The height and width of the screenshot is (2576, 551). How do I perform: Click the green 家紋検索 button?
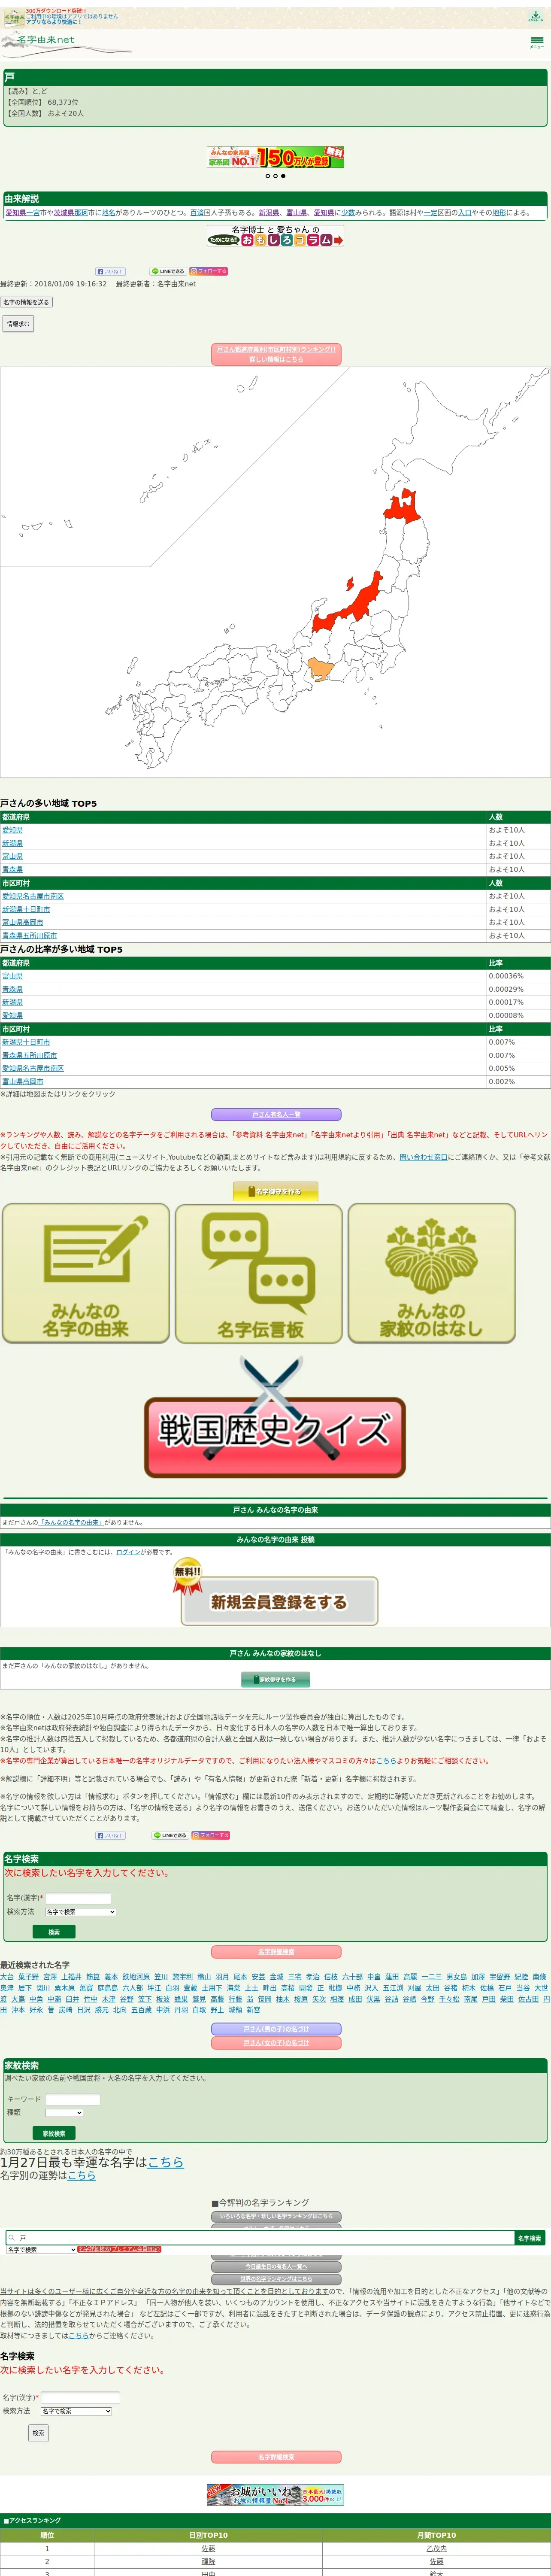pyautogui.click(x=54, y=2133)
